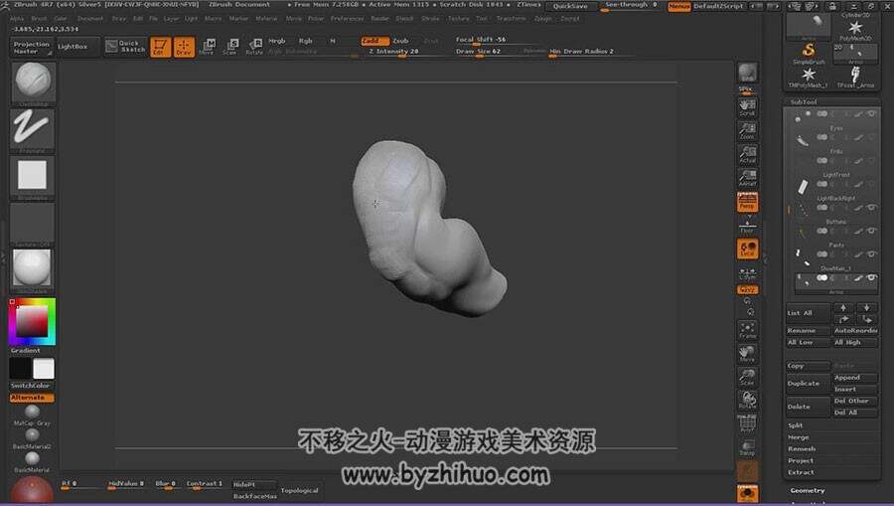This screenshot has height=506, width=894.
Task: Click the Duplicate subtool button
Action: (809, 384)
